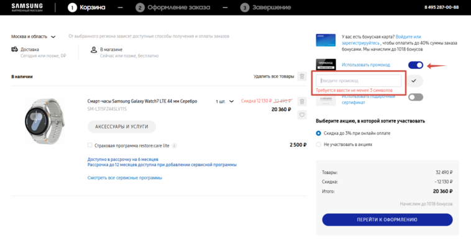Click trash icon next to Удалить все товары
The width and height of the screenshot is (471, 248).
tap(302, 76)
